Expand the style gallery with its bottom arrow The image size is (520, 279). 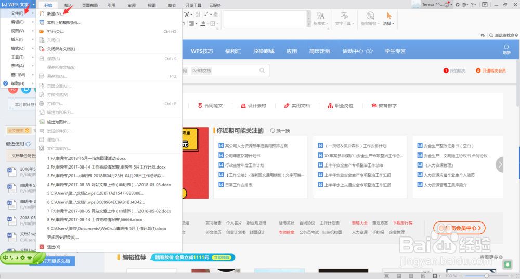(x=309, y=24)
